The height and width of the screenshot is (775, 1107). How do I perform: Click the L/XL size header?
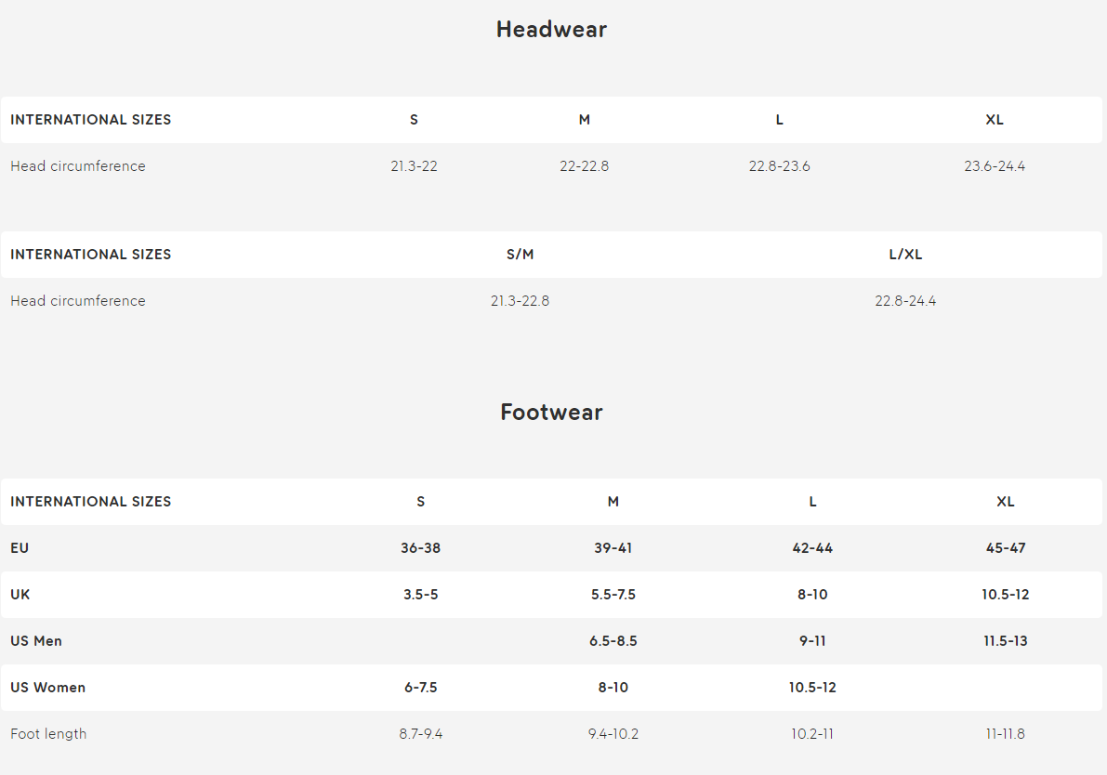[x=905, y=255]
